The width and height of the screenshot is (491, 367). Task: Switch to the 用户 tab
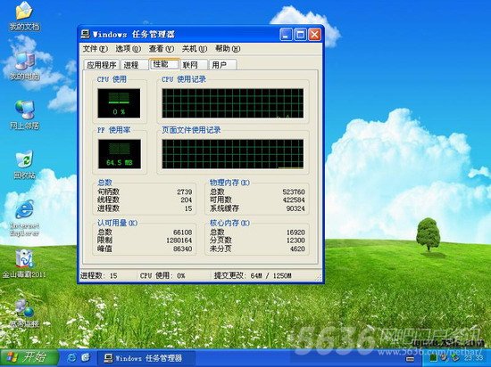[222, 65]
